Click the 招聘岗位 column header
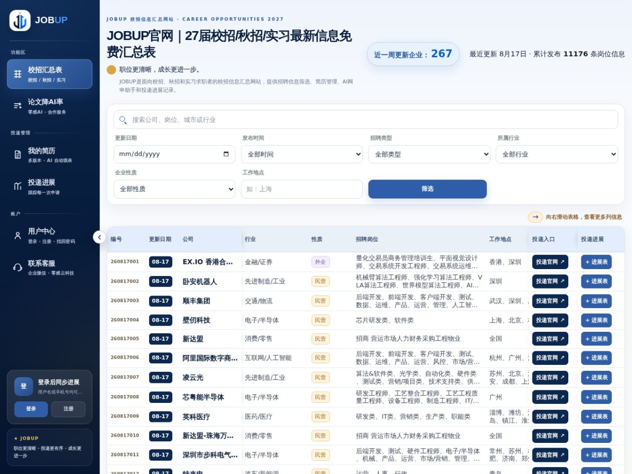Screen dimensions: 632x474 [367, 239]
